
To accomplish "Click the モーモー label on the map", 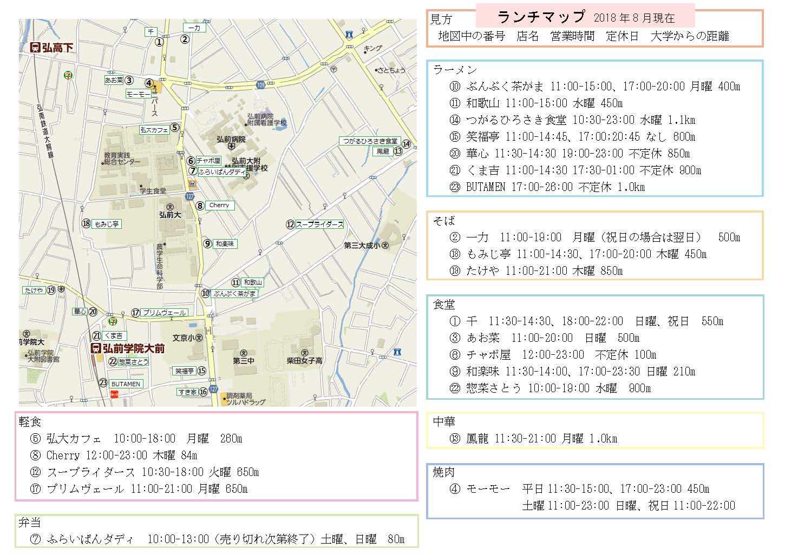I will click(x=138, y=94).
